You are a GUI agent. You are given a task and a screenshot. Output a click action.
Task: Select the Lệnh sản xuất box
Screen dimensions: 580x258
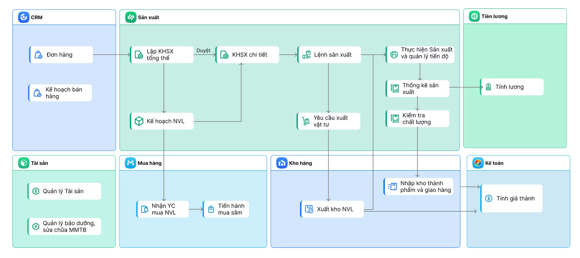pyautogui.click(x=329, y=55)
